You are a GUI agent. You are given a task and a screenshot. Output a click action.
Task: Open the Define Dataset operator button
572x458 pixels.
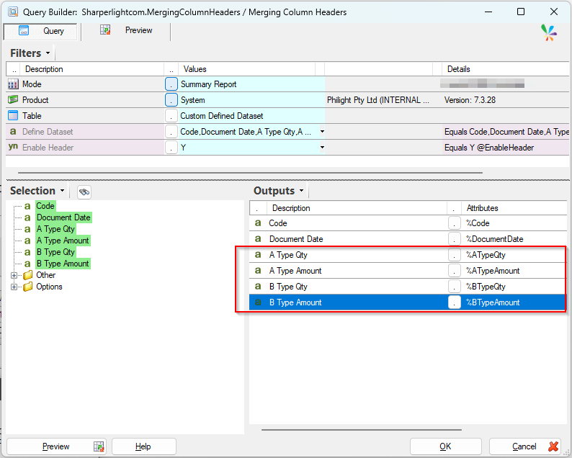(x=171, y=132)
